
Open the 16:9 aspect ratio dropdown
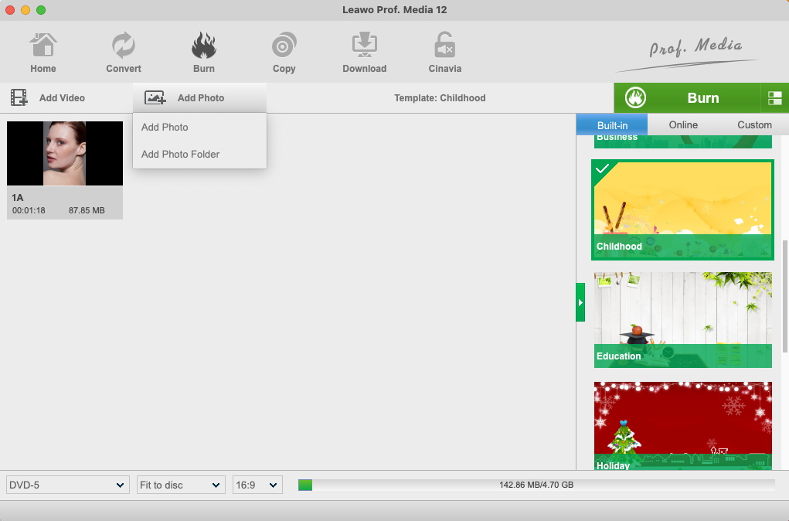tap(257, 485)
